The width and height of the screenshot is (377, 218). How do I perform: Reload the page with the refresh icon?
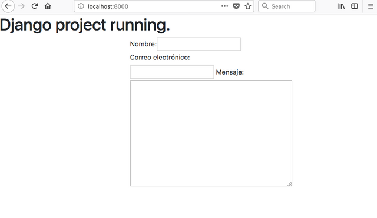pyautogui.click(x=35, y=6)
